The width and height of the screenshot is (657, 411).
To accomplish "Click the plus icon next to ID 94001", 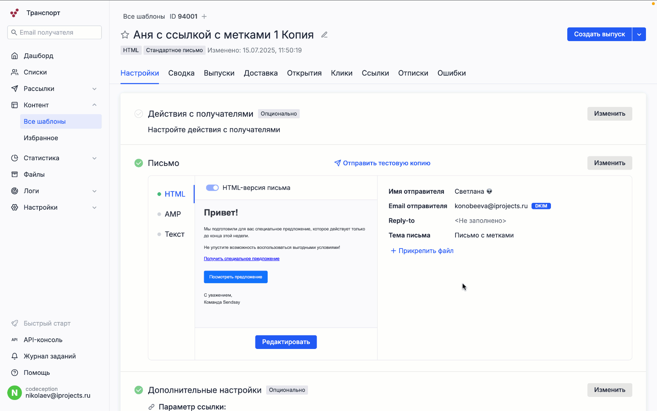I will (204, 16).
